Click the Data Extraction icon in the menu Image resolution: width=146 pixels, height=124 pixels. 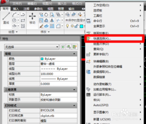pyautogui.click(x=88, y=72)
